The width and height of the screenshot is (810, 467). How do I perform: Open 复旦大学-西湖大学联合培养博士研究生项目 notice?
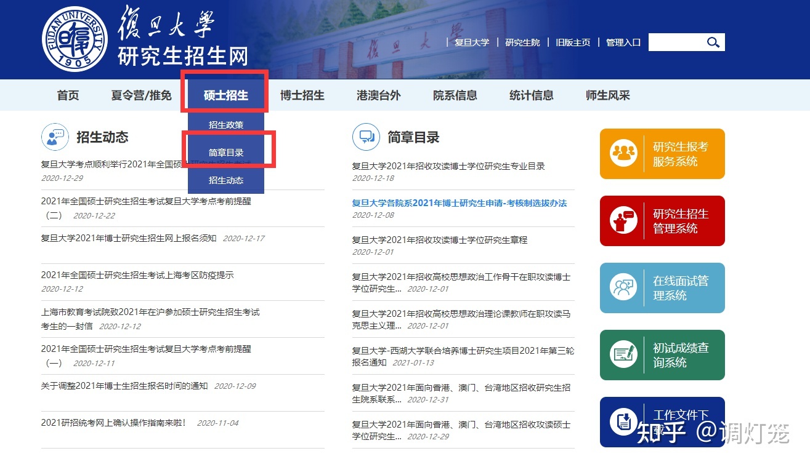[x=463, y=356]
